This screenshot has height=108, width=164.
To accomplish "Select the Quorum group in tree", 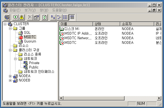I will 30,41.
